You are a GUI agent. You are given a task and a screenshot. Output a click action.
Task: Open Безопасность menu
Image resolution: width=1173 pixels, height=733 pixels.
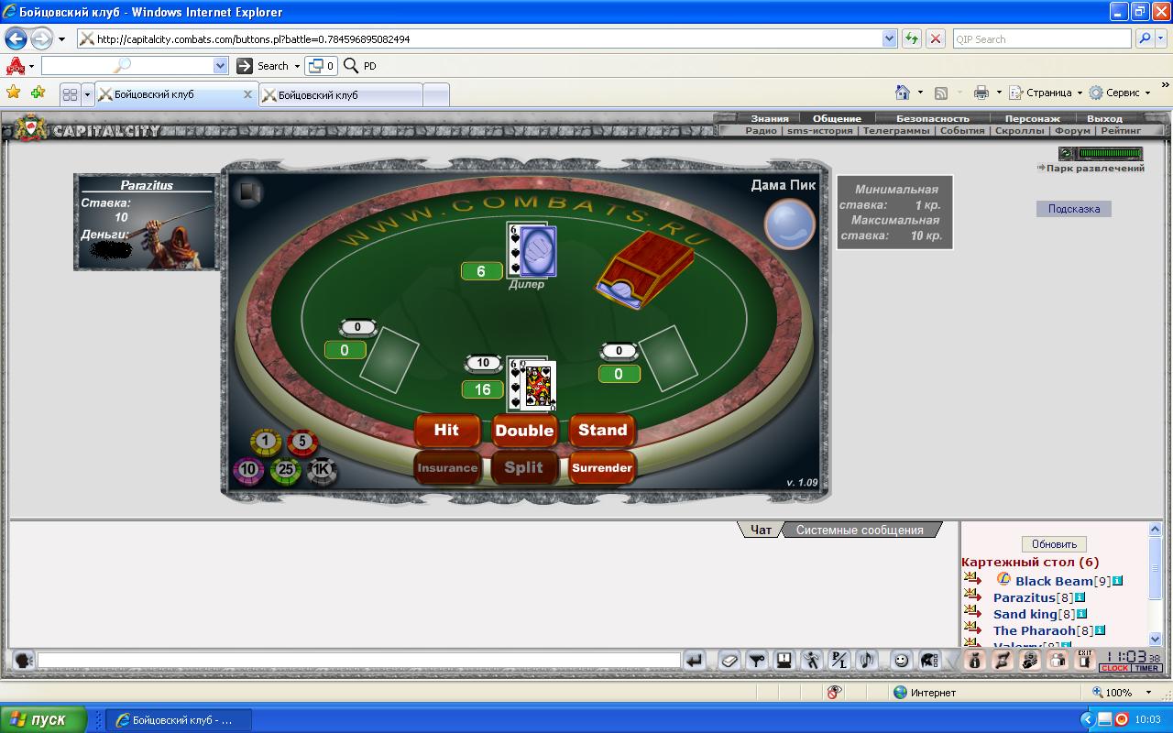(x=932, y=118)
